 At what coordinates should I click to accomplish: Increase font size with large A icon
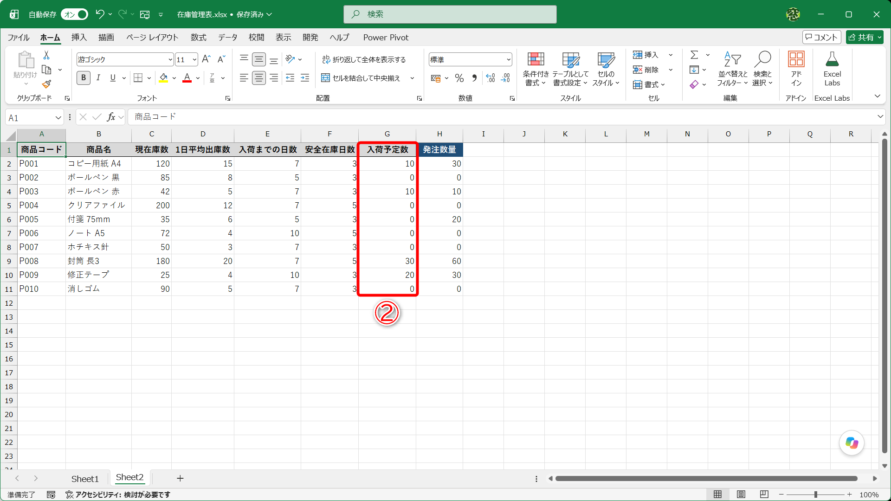[207, 59]
